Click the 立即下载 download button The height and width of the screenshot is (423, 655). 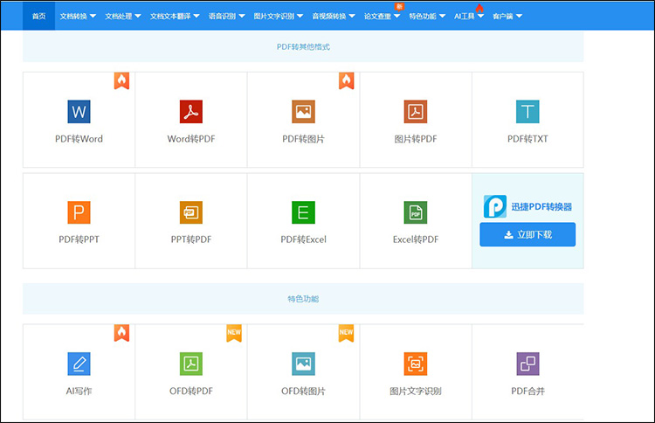coord(527,234)
